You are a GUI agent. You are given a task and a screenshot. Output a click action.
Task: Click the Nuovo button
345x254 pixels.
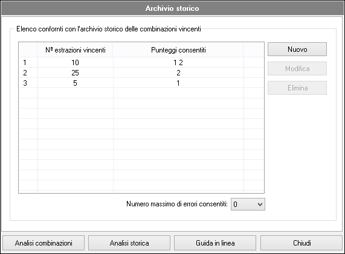(x=297, y=49)
